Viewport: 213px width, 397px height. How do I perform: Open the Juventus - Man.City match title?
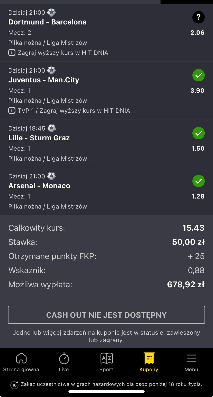click(x=44, y=80)
